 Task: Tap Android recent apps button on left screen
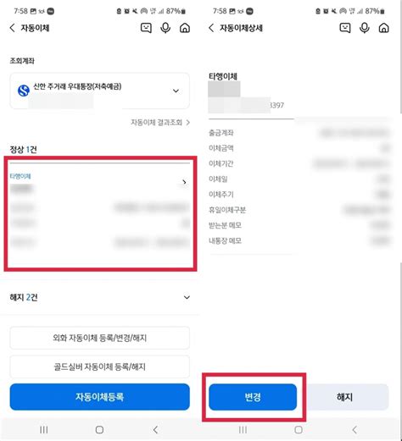pos(43,430)
